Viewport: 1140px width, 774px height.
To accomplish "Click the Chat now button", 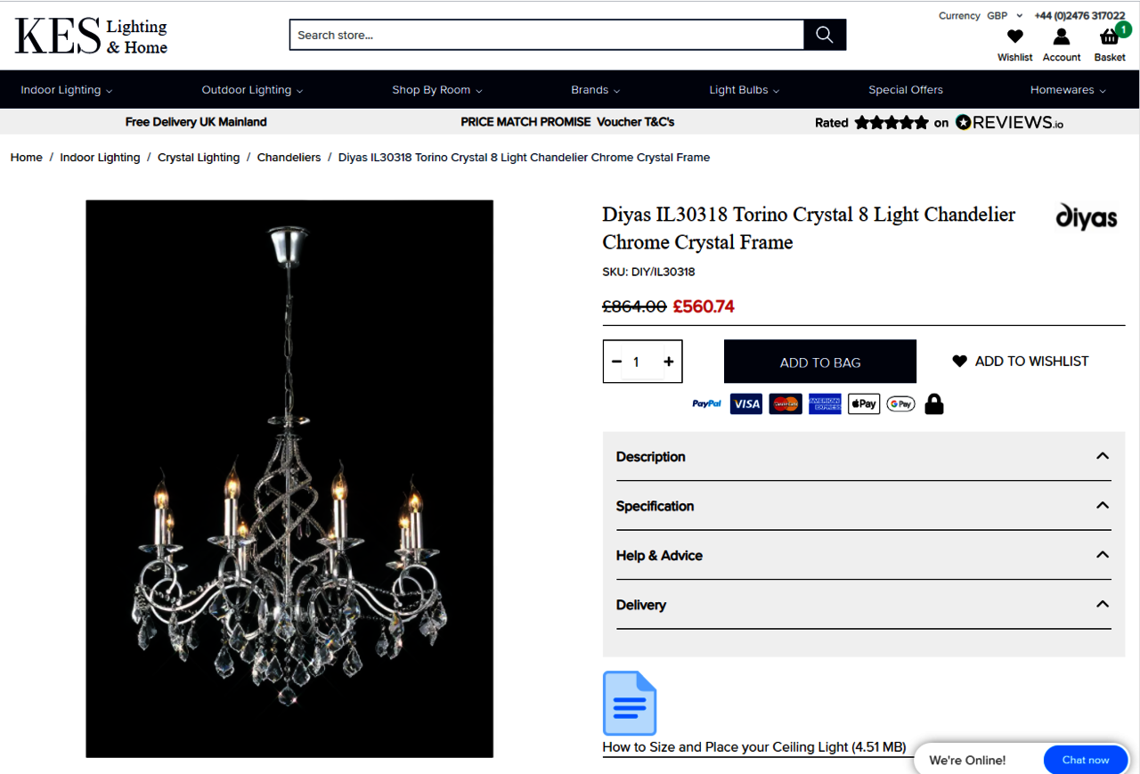I will [x=1086, y=760].
